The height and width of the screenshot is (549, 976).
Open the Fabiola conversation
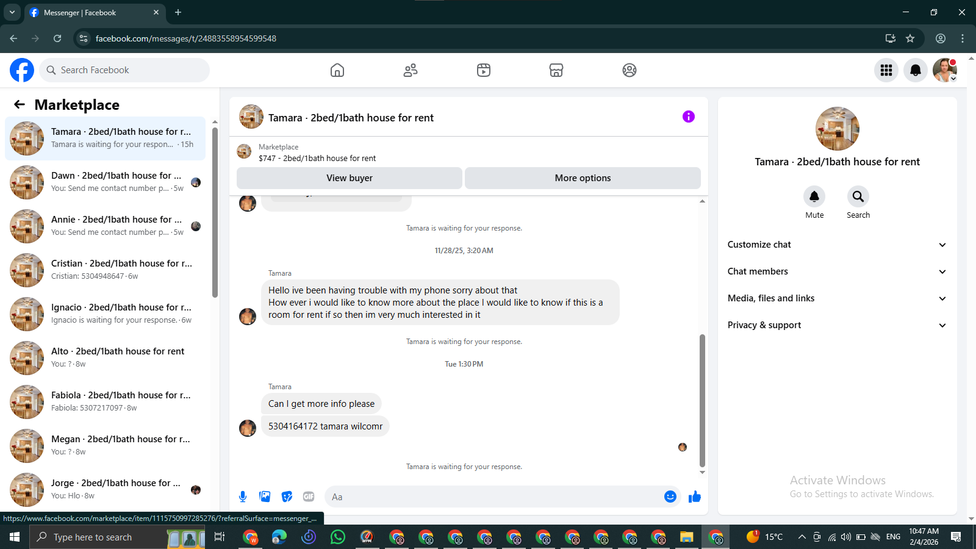click(x=105, y=402)
